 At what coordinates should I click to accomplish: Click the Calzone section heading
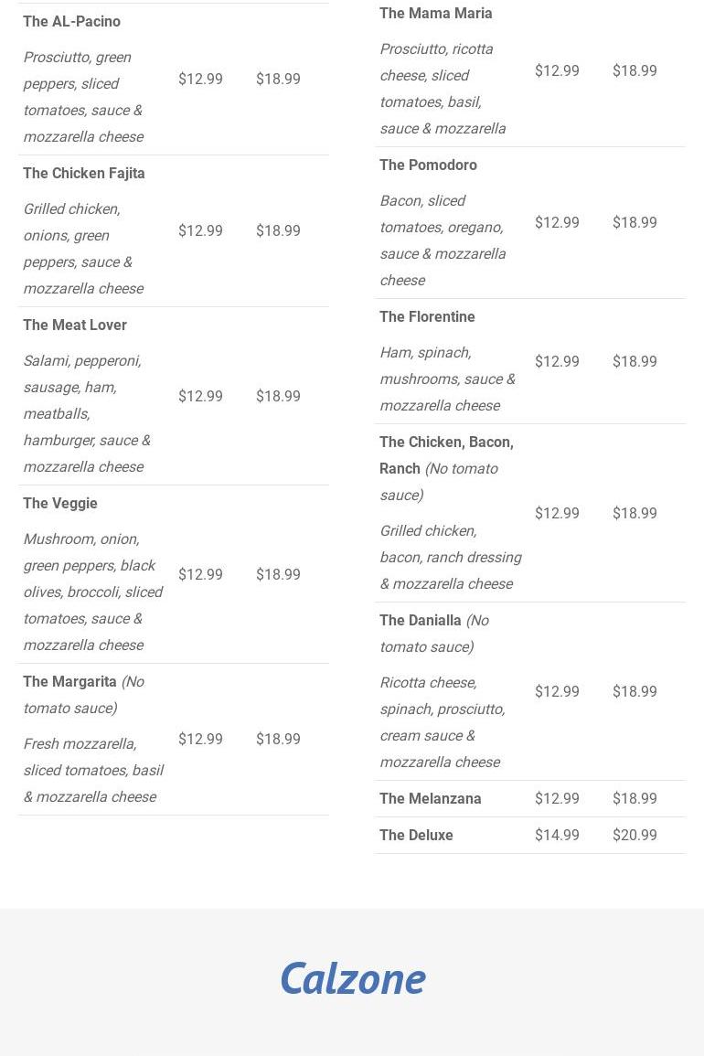coord(352,978)
